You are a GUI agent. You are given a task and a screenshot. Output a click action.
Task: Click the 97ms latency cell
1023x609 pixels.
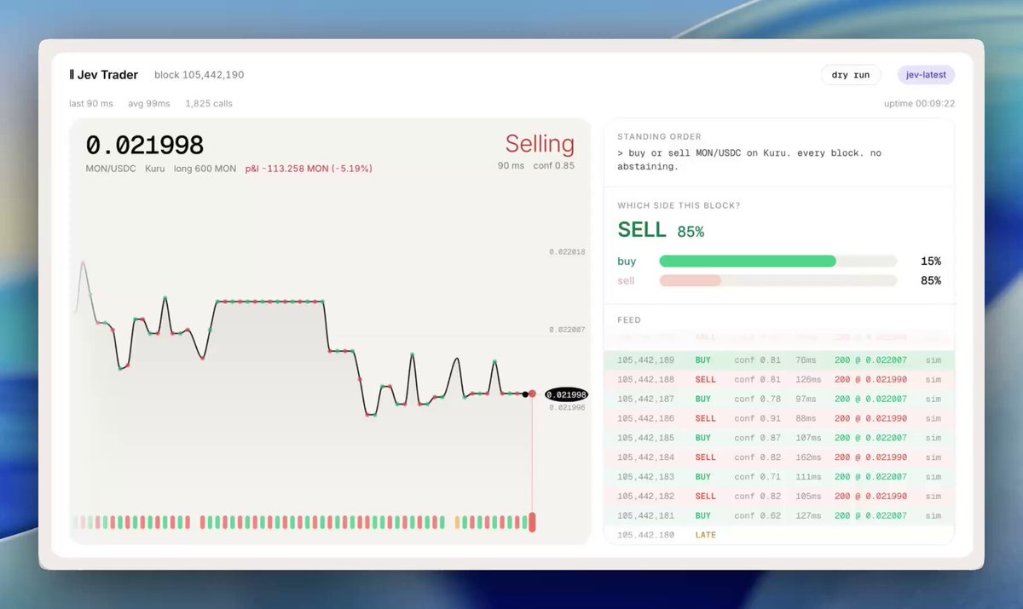coord(806,399)
